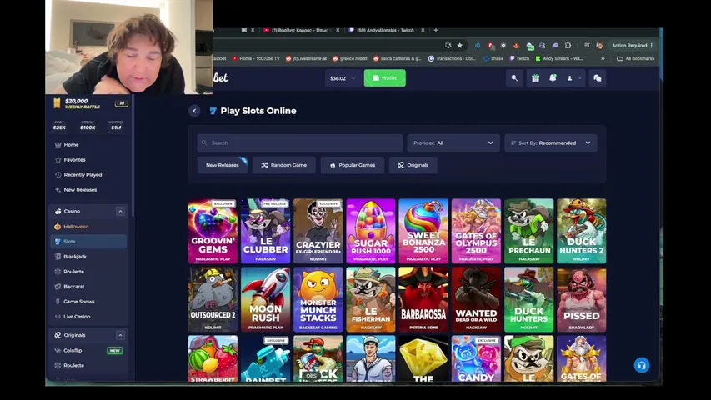
Task: Open the chat bubble icon
Action: [598, 78]
